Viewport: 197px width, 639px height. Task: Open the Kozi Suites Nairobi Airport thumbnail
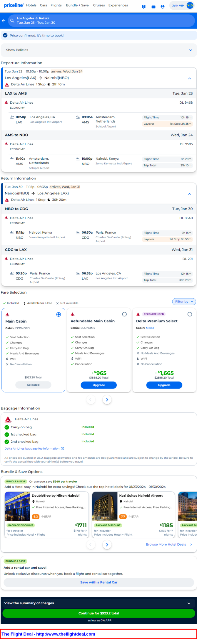pos(105,506)
